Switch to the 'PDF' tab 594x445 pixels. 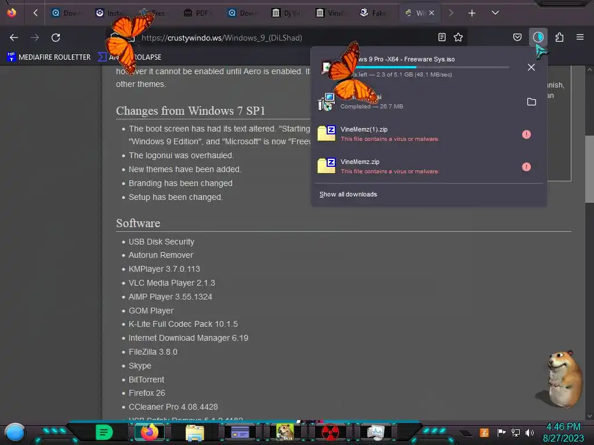198,13
